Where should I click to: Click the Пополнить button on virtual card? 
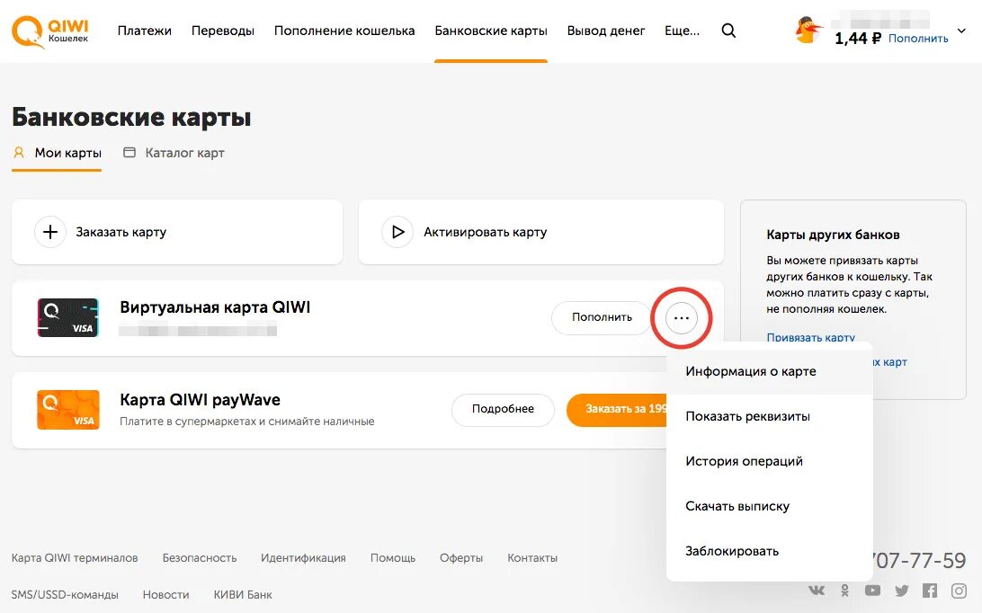pyautogui.click(x=602, y=317)
